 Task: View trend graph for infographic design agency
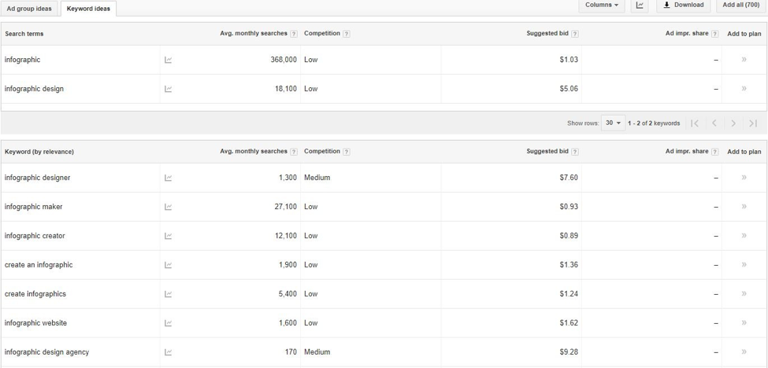coord(168,352)
